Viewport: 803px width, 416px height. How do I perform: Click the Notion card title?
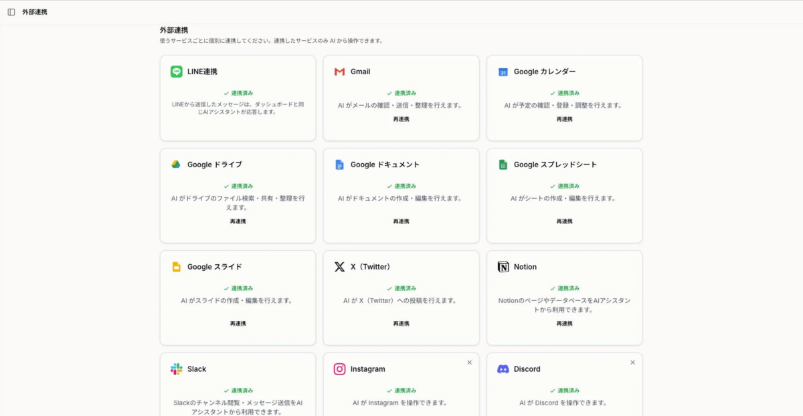pyautogui.click(x=525, y=267)
